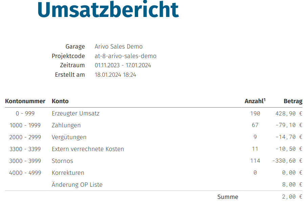Click the Konto column header
The height and width of the screenshot is (203, 305).
[60, 101]
